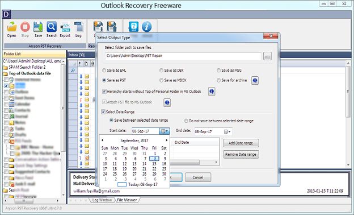Click the Export HTML icon
The image size is (354, 215).
tap(65, 30)
